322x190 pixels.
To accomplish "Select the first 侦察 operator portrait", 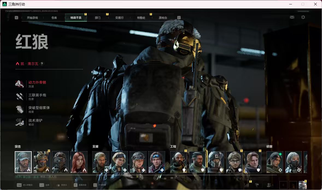I will [275, 162].
